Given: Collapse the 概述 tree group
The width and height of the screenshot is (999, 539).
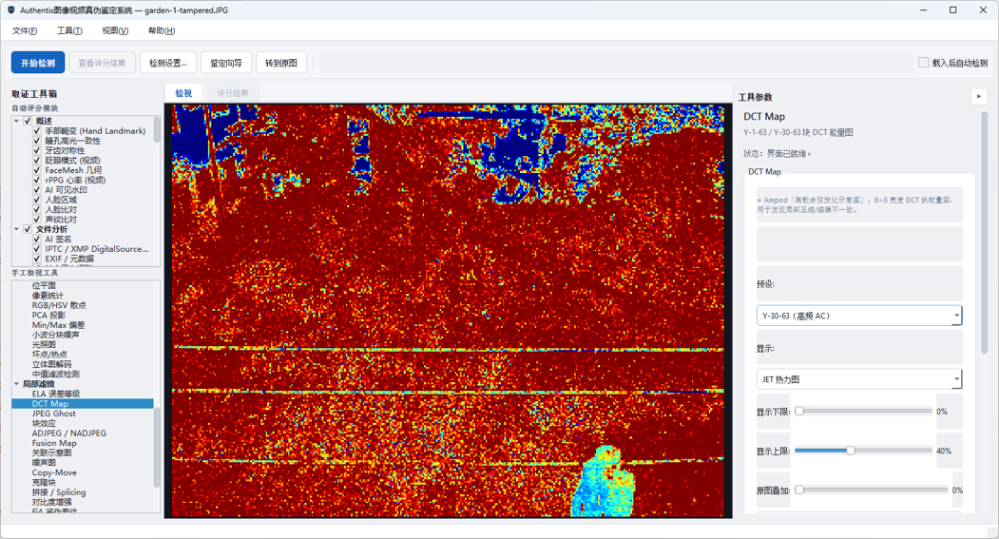Looking at the screenshot, I should coord(16,121).
